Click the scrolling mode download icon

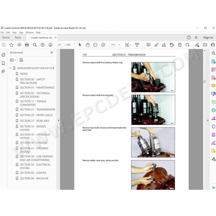pyautogui.click(x=137, y=45)
